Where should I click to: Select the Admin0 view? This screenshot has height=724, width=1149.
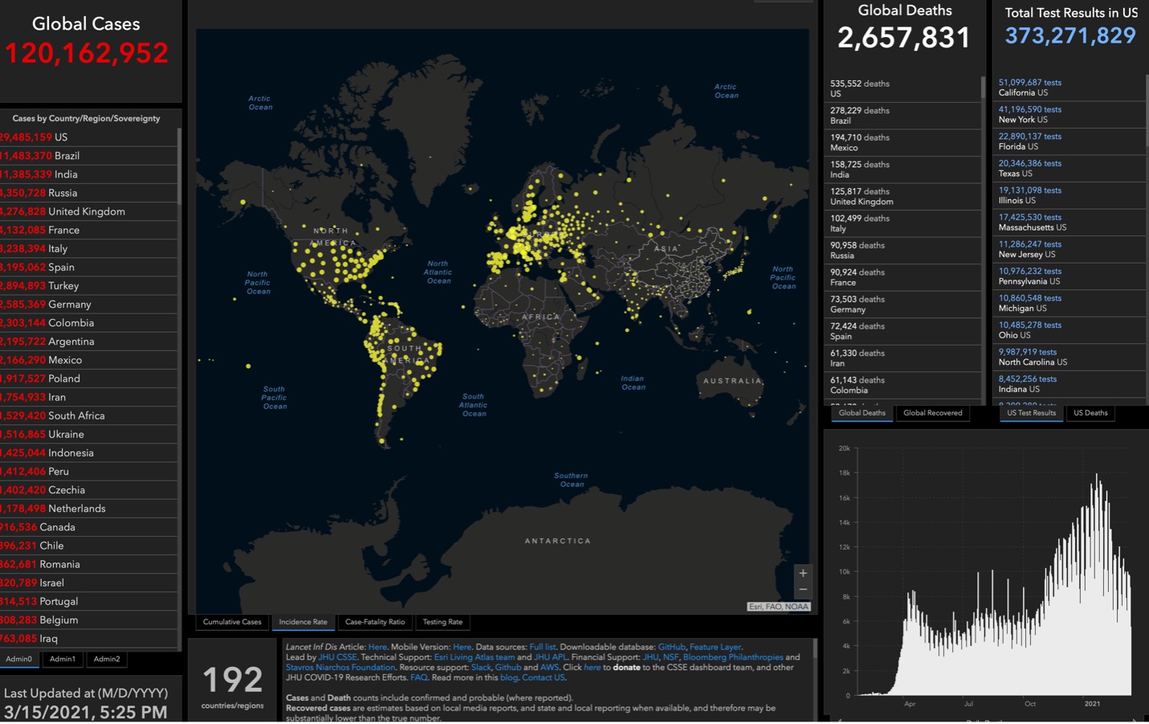point(19,659)
